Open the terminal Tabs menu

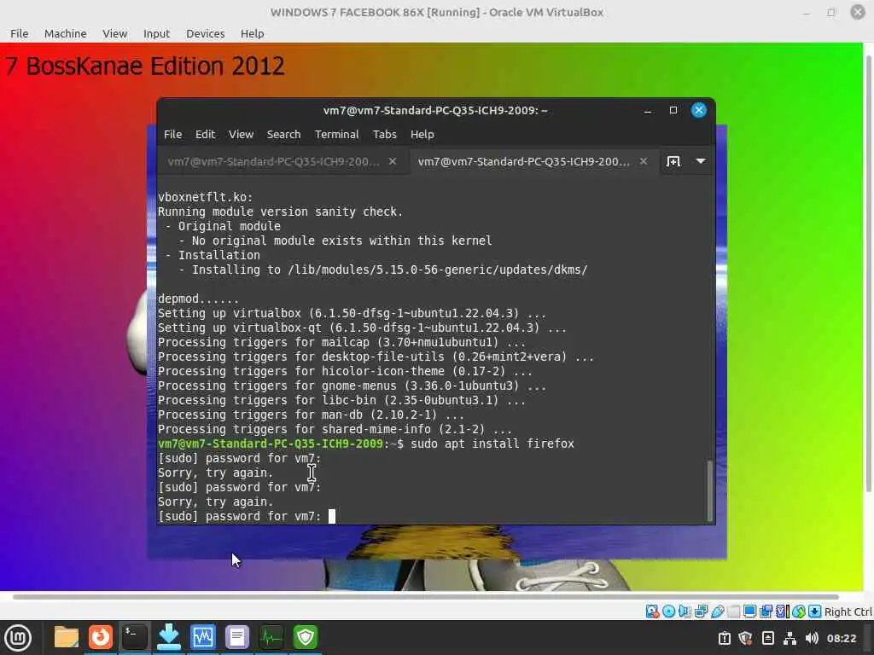pyautogui.click(x=385, y=134)
